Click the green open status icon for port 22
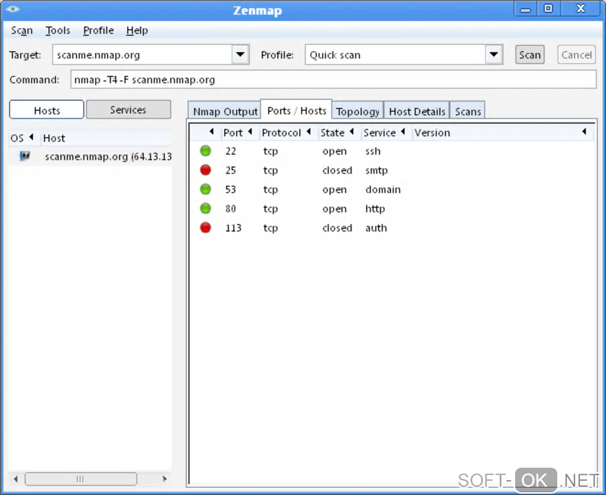Viewport: 606px width, 495px height. click(x=206, y=151)
